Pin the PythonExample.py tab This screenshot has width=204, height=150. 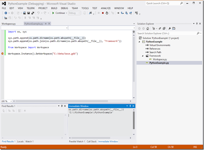[46, 24]
